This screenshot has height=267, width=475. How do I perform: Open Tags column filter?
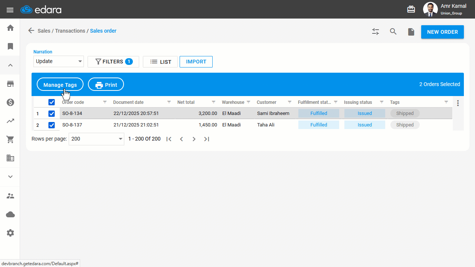point(446,102)
